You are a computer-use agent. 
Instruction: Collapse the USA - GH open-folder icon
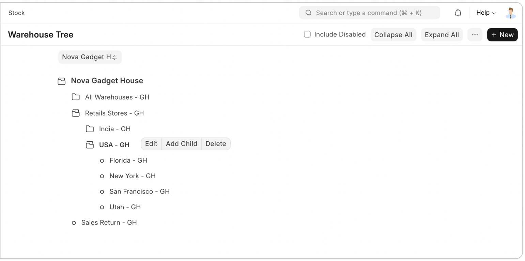tap(90, 145)
